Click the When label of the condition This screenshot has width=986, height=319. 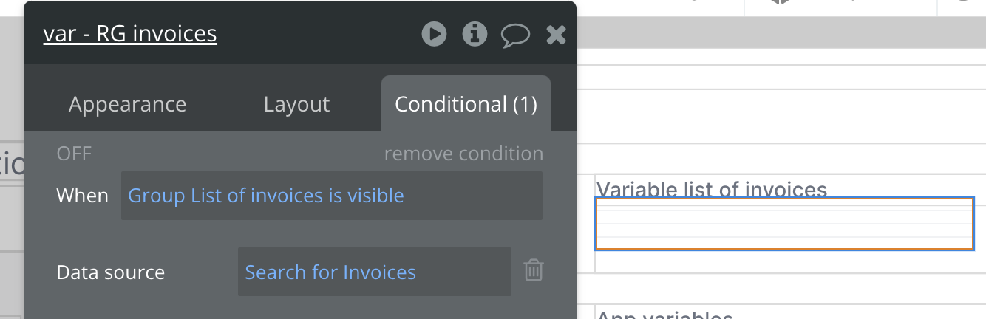[82, 196]
